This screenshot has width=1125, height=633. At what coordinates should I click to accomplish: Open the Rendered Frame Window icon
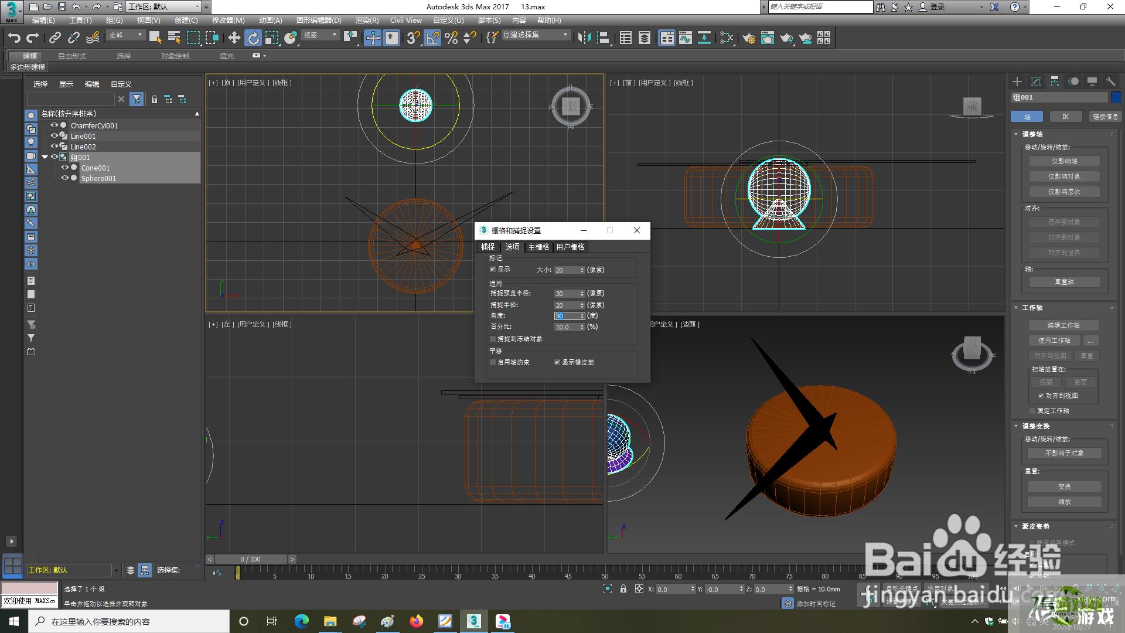coord(768,38)
